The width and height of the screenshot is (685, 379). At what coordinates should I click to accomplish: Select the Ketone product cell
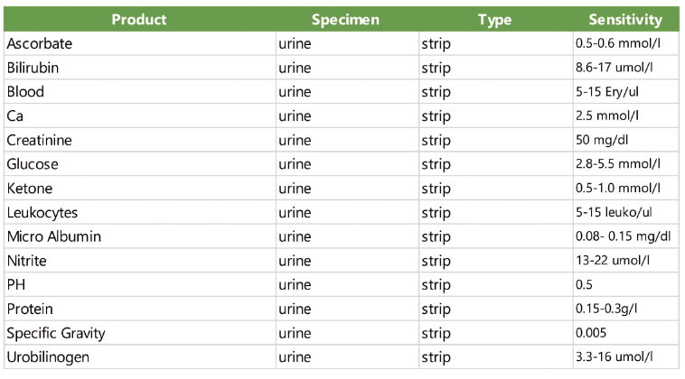(140, 189)
